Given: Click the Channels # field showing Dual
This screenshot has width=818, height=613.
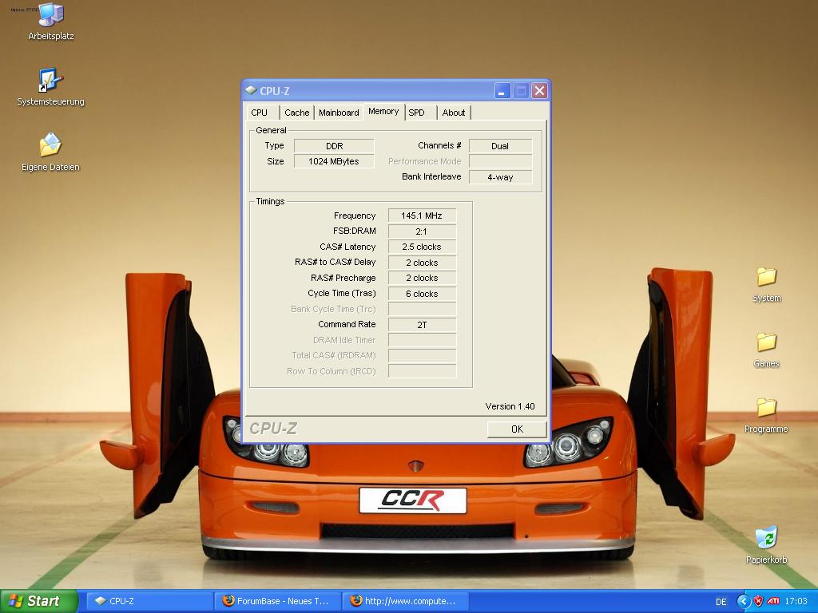Looking at the screenshot, I should [500, 146].
